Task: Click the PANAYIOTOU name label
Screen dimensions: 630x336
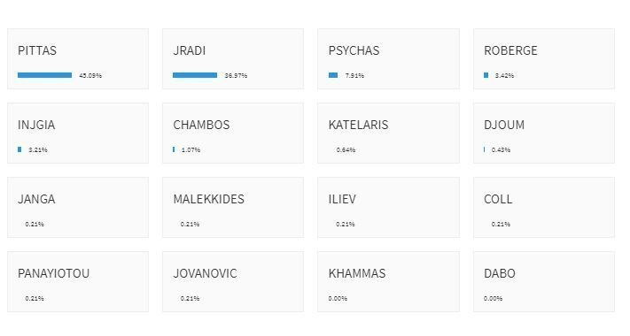Action: point(53,273)
